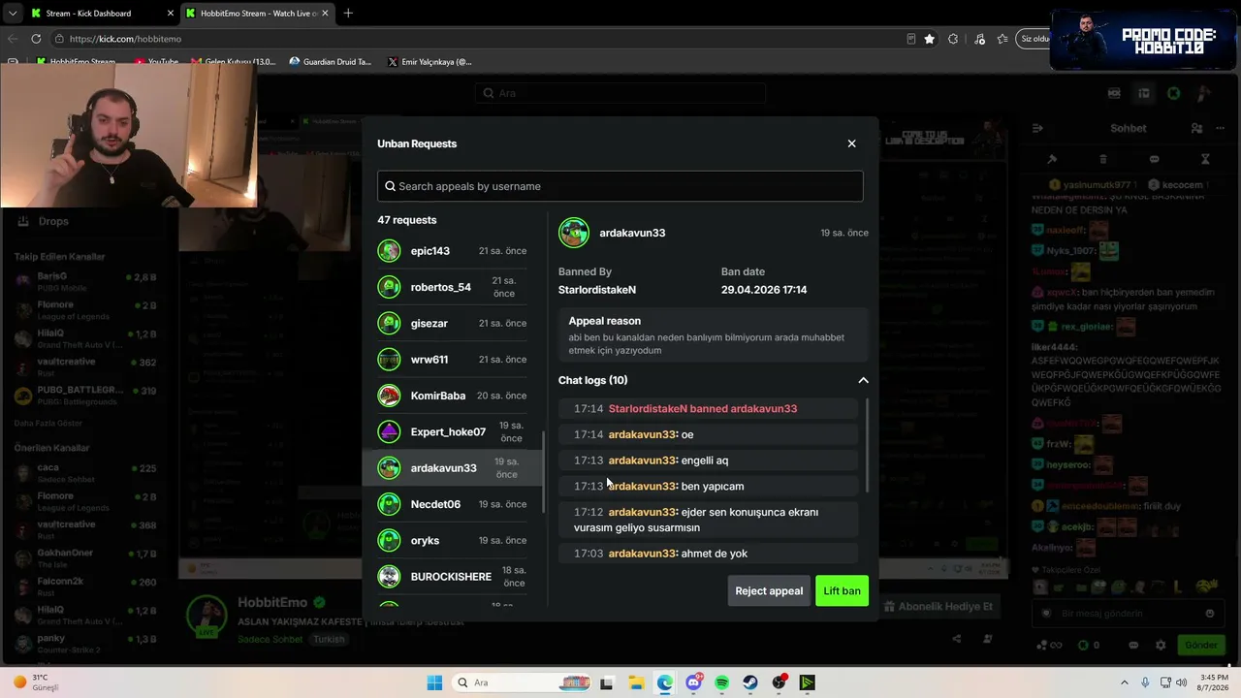Open File Explorer from the taskbar
This screenshot has height=698, width=1241.
pyautogui.click(x=636, y=682)
